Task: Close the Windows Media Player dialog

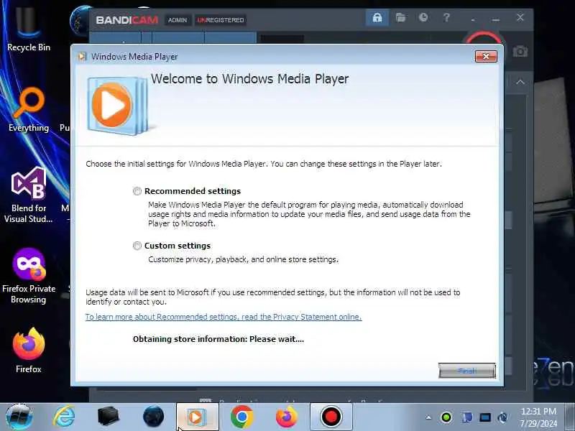Action: click(x=486, y=57)
